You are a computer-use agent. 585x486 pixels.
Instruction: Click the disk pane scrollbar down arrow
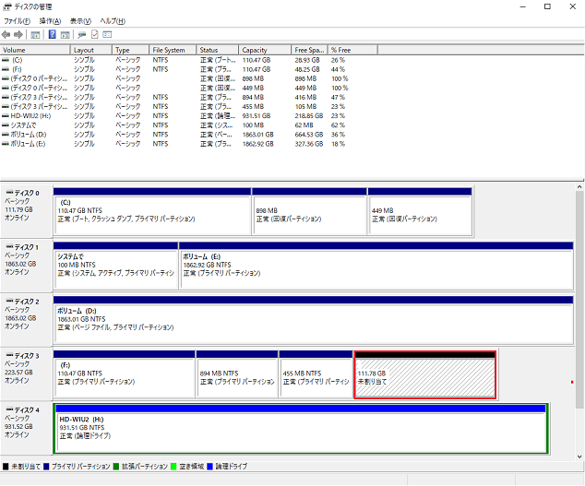point(579,456)
